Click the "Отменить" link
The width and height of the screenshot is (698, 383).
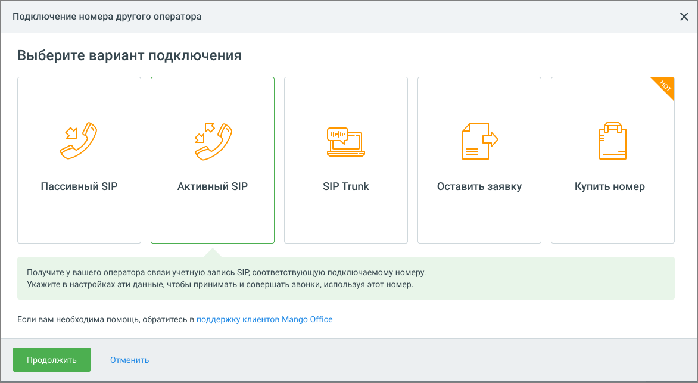[x=130, y=360]
